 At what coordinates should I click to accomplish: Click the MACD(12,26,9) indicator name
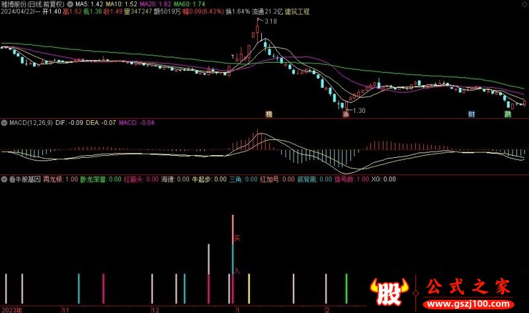[30, 123]
